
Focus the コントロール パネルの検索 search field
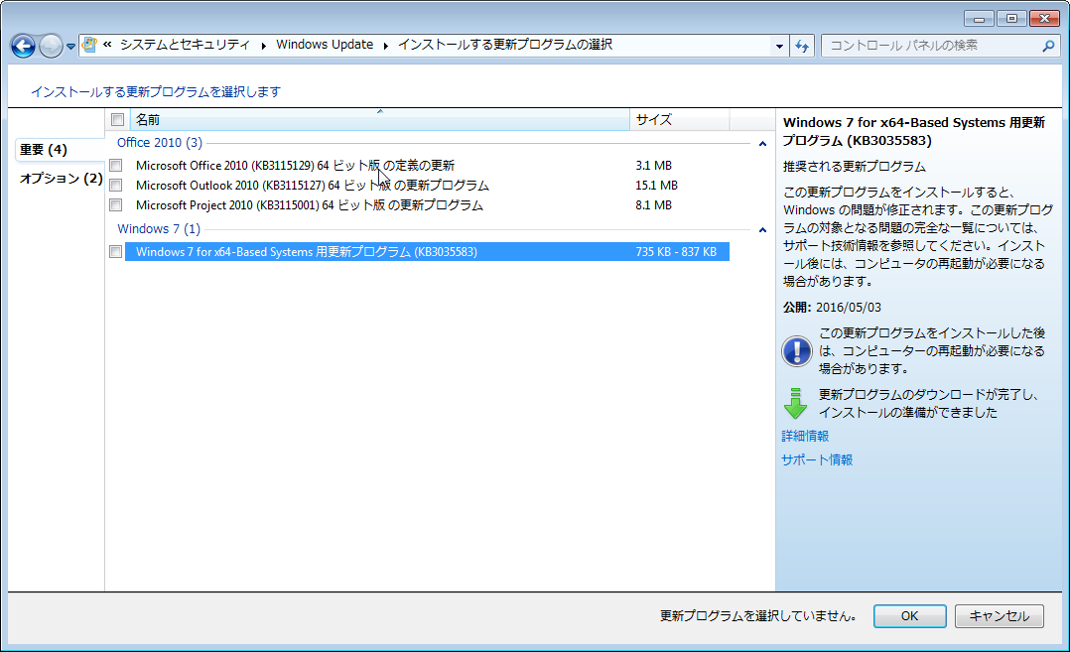pyautogui.click(x=940, y=46)
